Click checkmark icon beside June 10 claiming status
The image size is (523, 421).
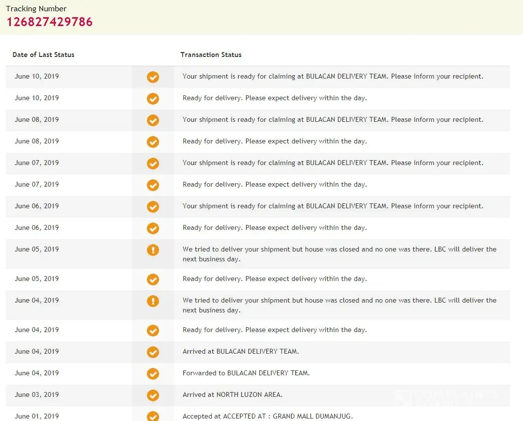[153, 77]
